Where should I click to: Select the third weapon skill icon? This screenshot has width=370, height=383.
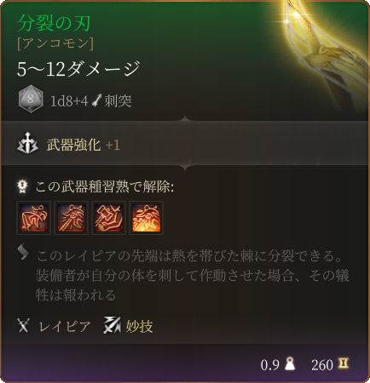tap(108, 218)
